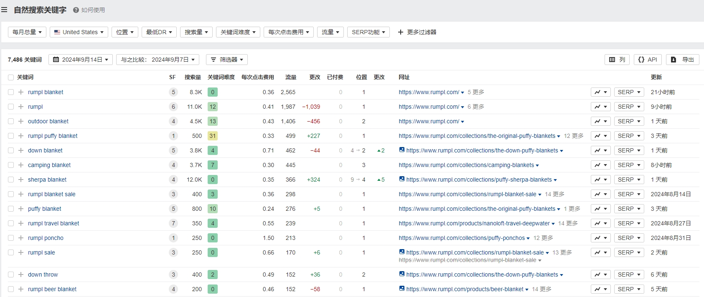Sort by 关键词难度 column header
Screen dimensions: 704x297
pyautogui.click(x=221, y=77)
